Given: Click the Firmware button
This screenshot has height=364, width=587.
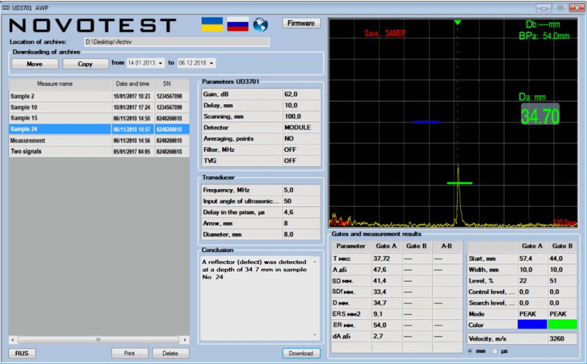Looking at the screenshot, I should [301, 23].
